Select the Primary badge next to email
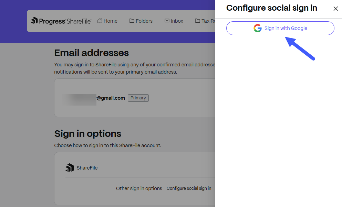The image size is (342, 207). [138, 98]
